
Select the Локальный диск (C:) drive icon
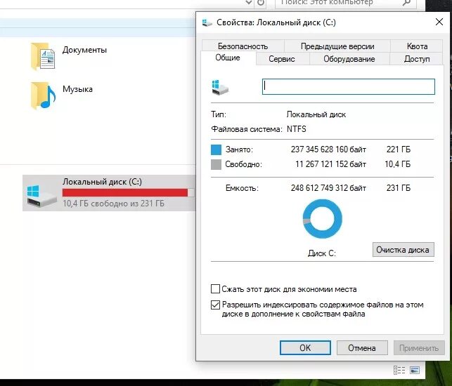pyautogui.click(x=41, y=195)
